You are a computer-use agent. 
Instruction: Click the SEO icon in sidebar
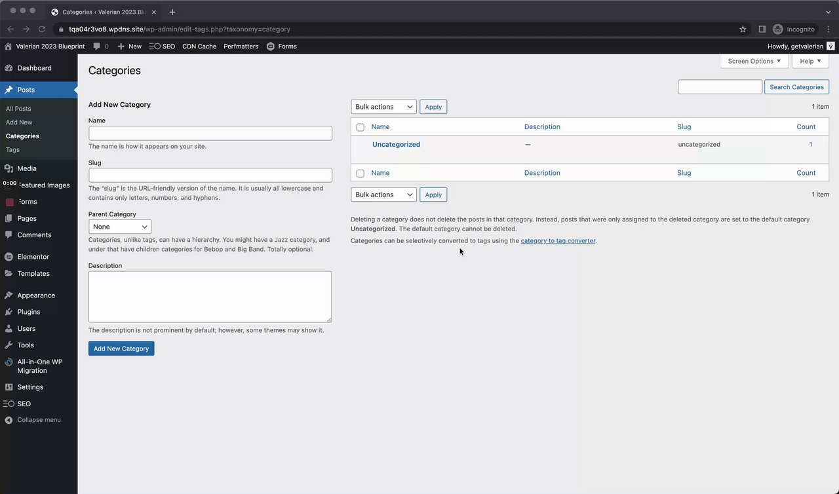[9, 404]
